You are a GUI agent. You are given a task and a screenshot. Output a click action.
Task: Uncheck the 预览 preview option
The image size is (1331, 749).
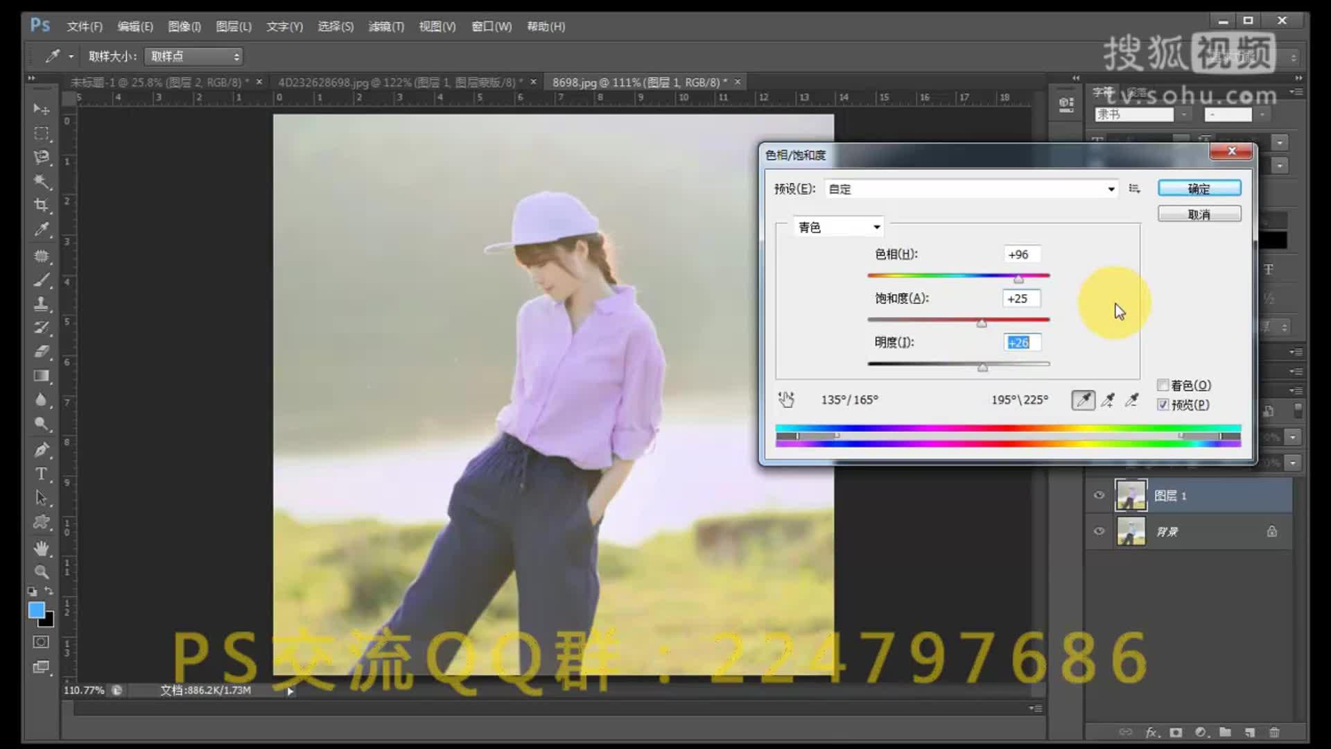1163,405
